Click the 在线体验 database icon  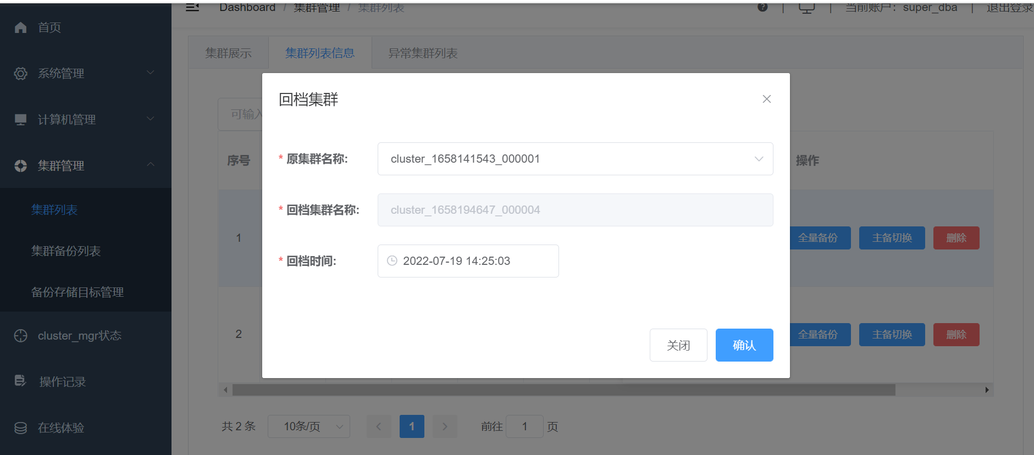(x=21, y=428)
